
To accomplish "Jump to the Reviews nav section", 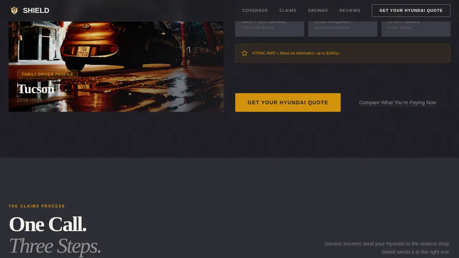I will point(350,10).
